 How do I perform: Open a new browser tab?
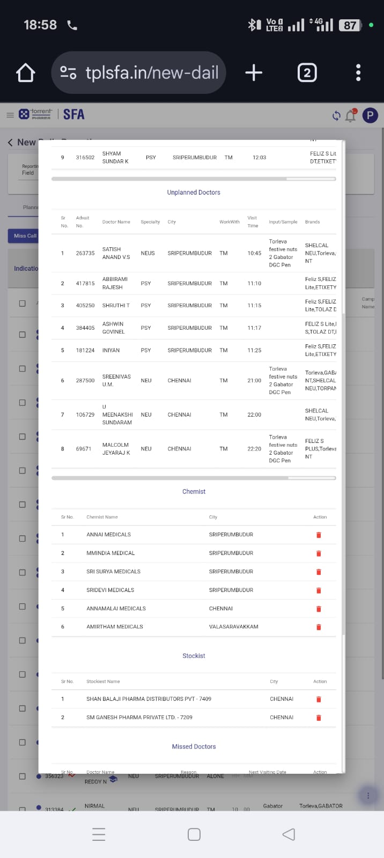coord(254,72)
